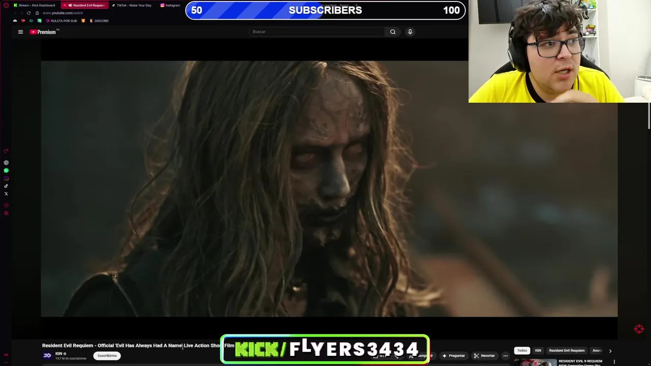Screen dimensions: 651x366
Task: Open the Instagram browser tab
Action: [170, 5]
